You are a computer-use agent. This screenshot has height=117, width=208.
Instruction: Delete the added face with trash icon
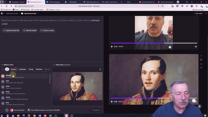(x=100, y=69)
